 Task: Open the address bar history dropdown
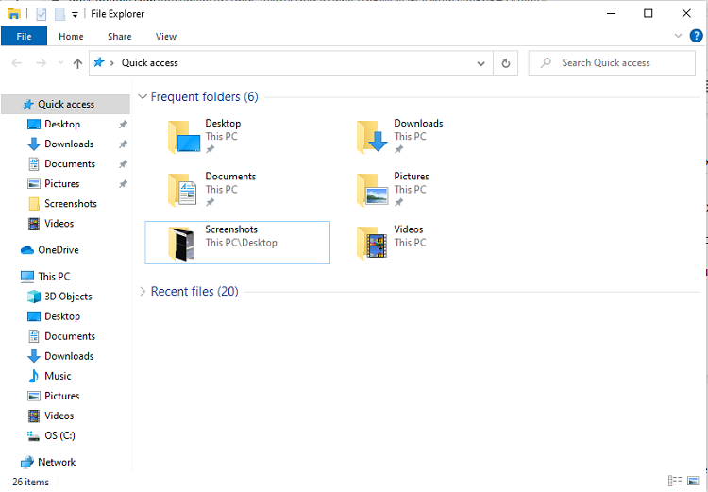pyautogui.click(x=480, y=63)
